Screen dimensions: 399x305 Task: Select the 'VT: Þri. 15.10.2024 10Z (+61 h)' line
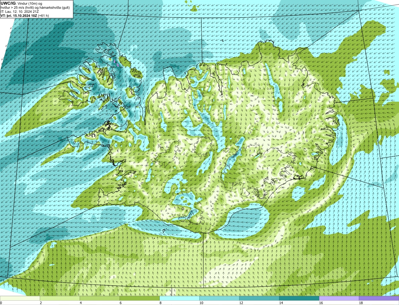25,15
